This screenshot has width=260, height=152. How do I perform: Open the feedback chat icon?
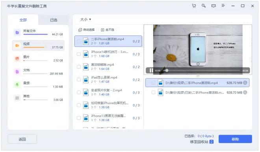(214, 6)
